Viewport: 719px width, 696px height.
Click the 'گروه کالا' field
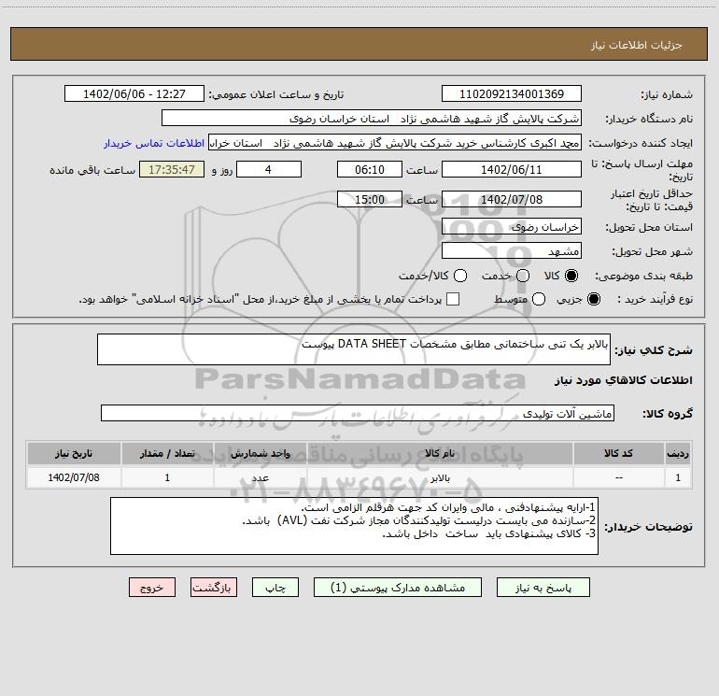pos(357,413)
